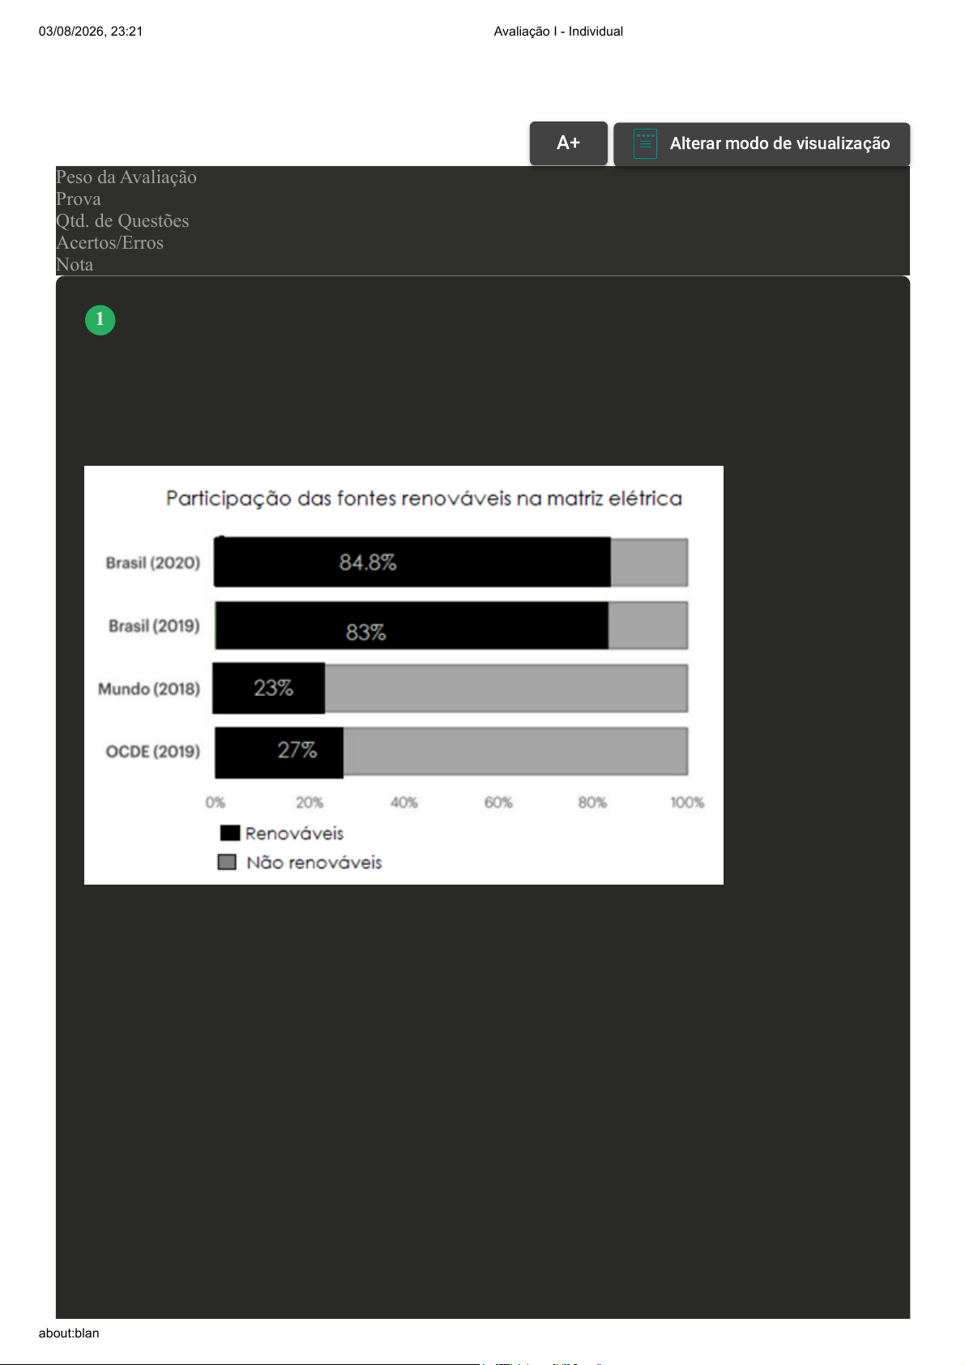Click the Brasil (2020) row label

click(153, 563)
